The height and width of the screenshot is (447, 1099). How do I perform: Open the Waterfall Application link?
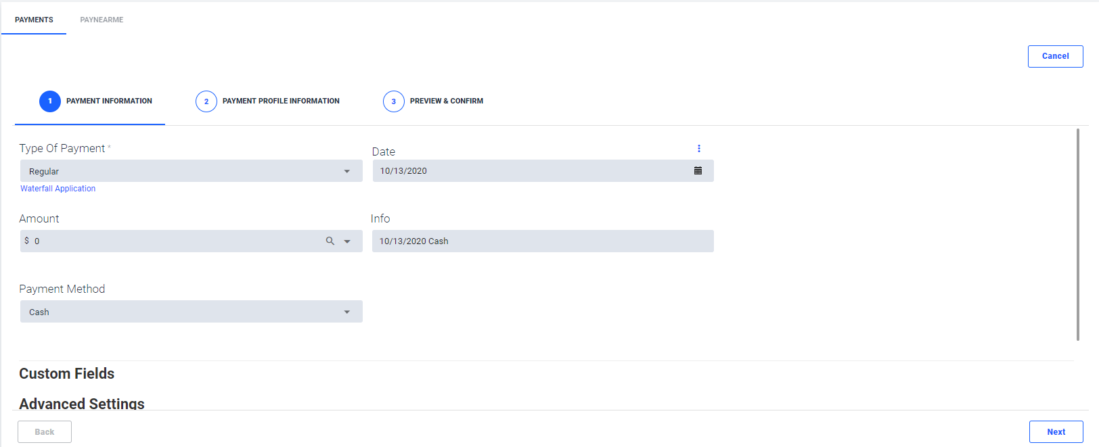click(58, 189)
